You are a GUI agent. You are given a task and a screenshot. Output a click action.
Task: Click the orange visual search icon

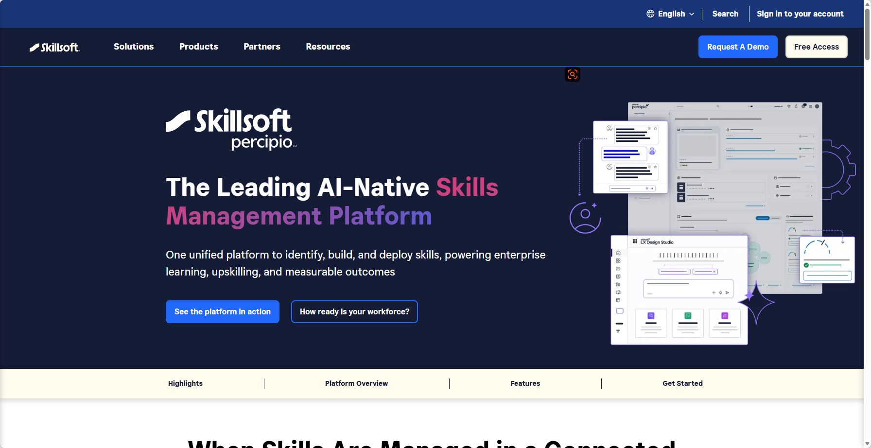pos(573,74)
